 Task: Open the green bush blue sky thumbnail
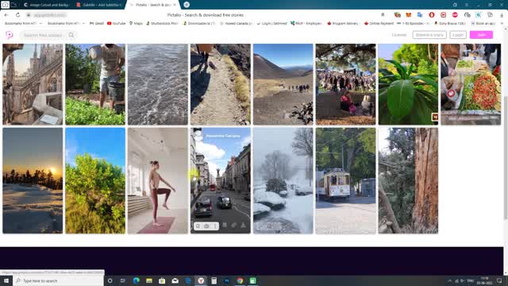tap(95, 180)
